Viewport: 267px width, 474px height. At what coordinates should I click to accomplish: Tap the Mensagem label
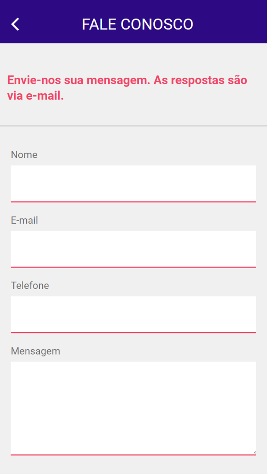pyautogui.click(x=35, y=351)
